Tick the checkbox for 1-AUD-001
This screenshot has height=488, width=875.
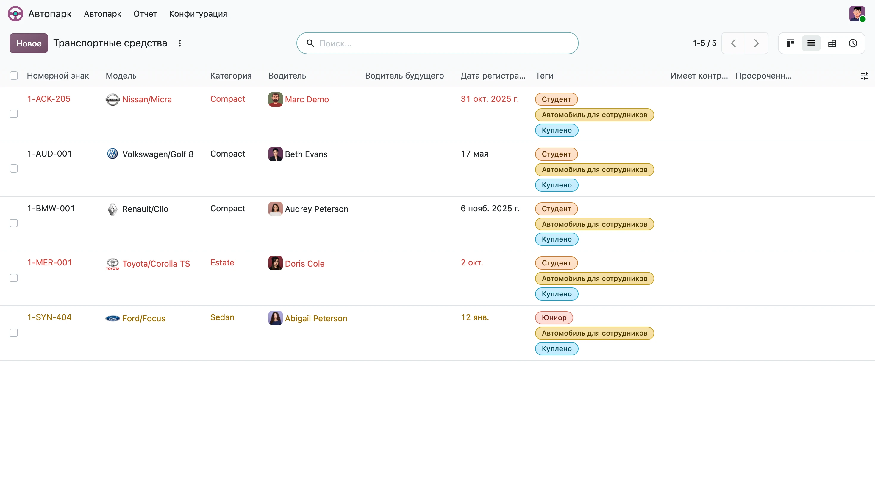pos(14,168)
